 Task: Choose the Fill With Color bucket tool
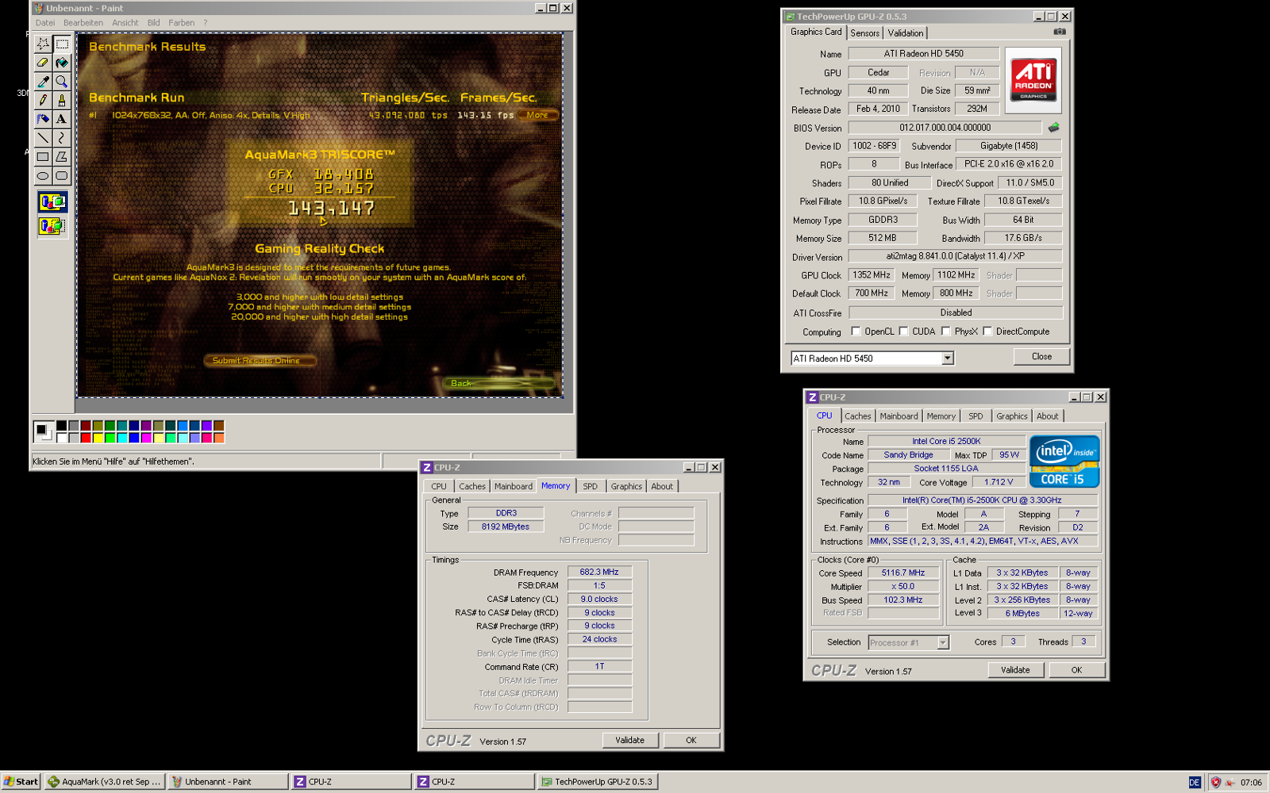pos(62,63)
